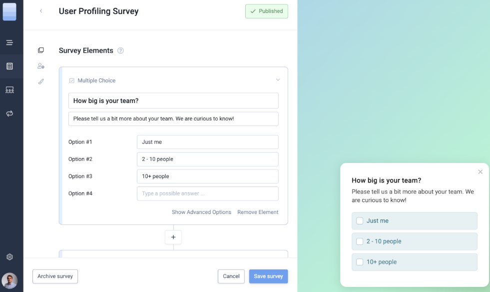Open the paintbrush design icon
490x292 pixels.
[x=41, y=81]
